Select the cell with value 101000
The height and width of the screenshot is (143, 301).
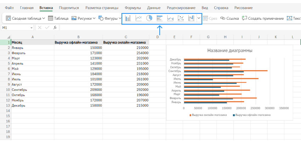(x=79, y=79)
